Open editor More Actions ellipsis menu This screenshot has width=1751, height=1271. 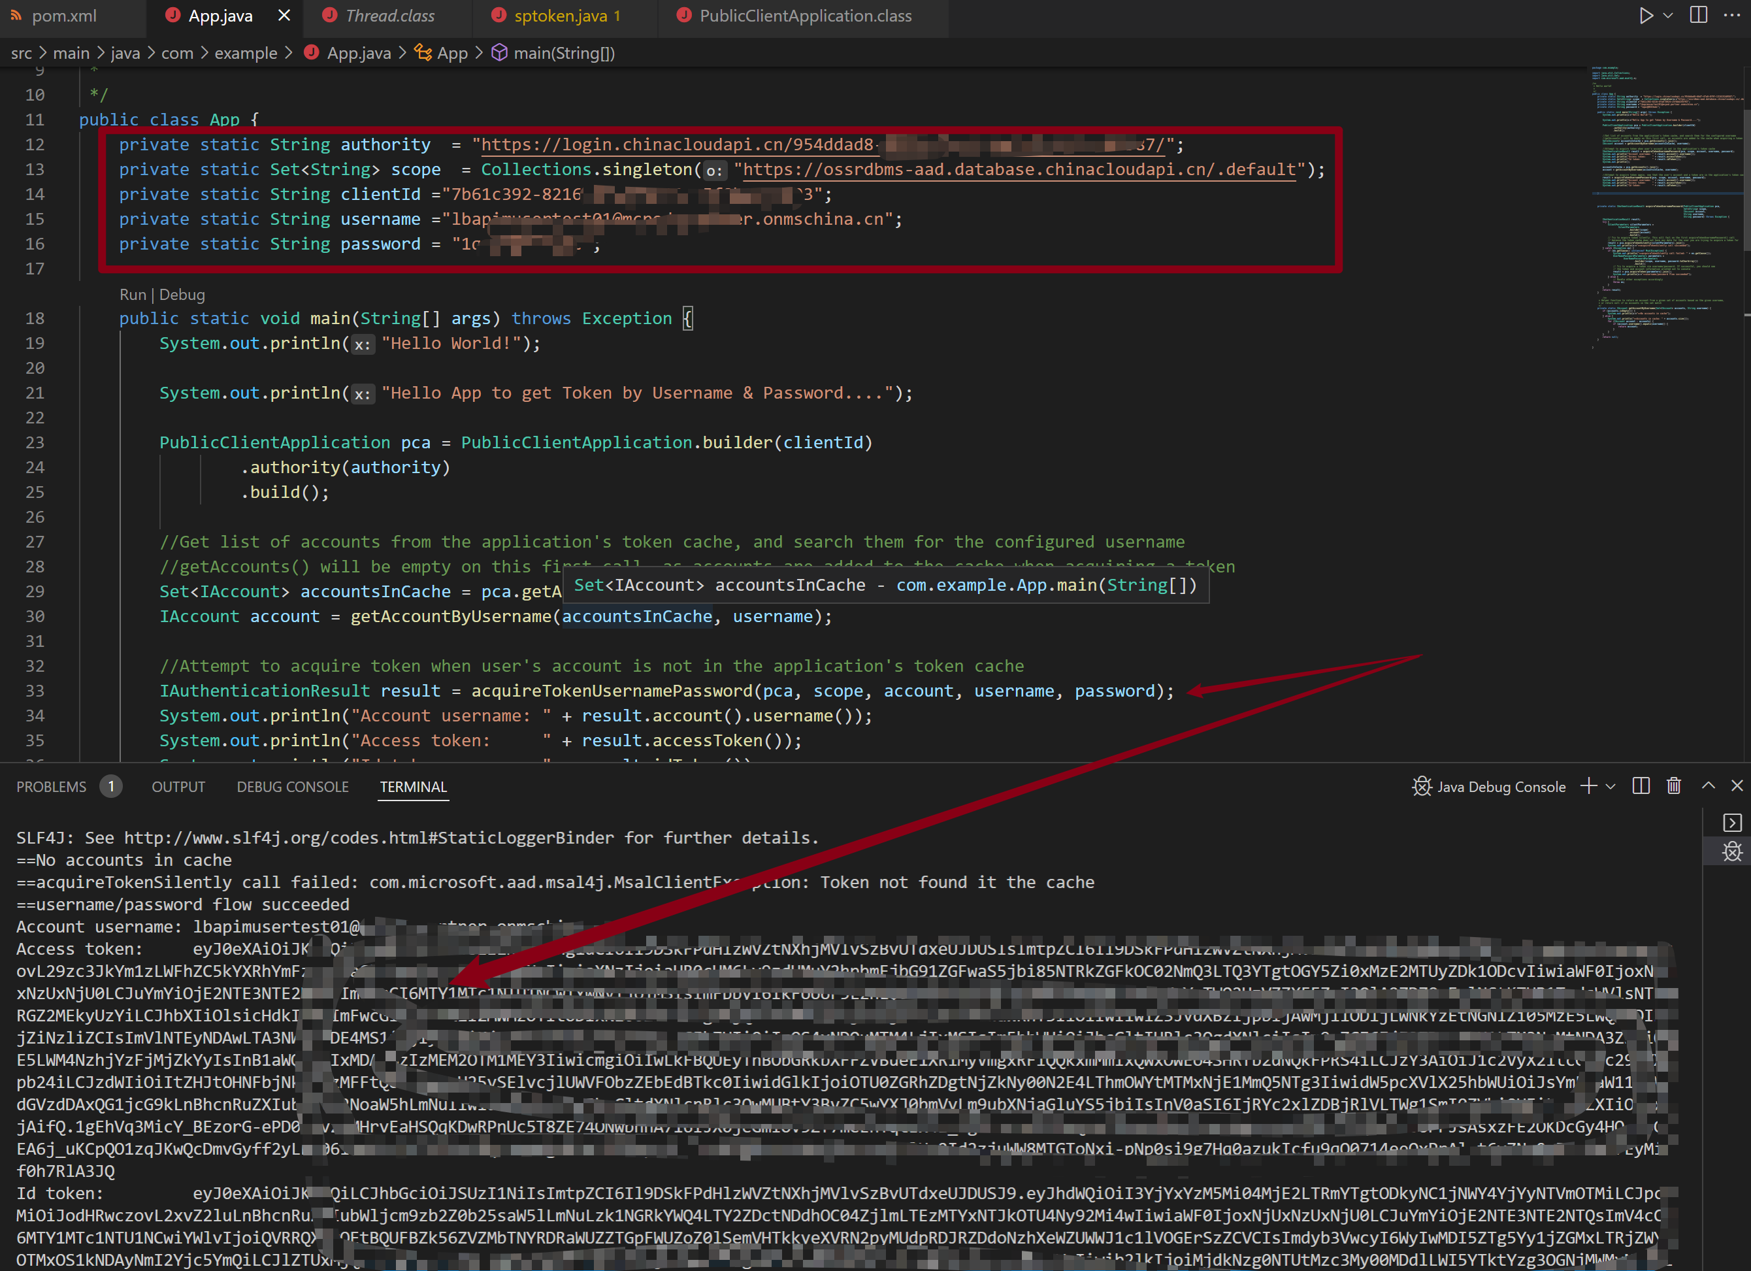1731,16
